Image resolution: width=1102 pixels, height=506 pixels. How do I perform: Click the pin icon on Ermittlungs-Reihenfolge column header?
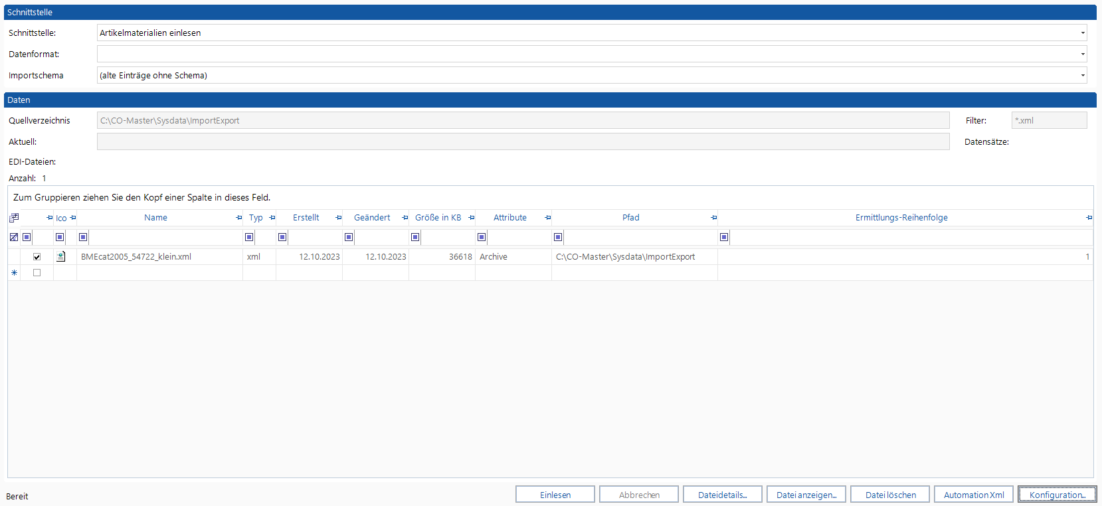[1089, 218]
